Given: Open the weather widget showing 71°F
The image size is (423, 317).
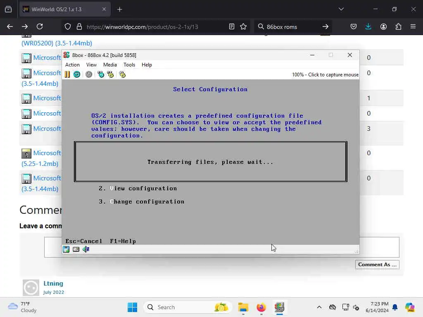Looking at the screenshot, I should point(22,307).
